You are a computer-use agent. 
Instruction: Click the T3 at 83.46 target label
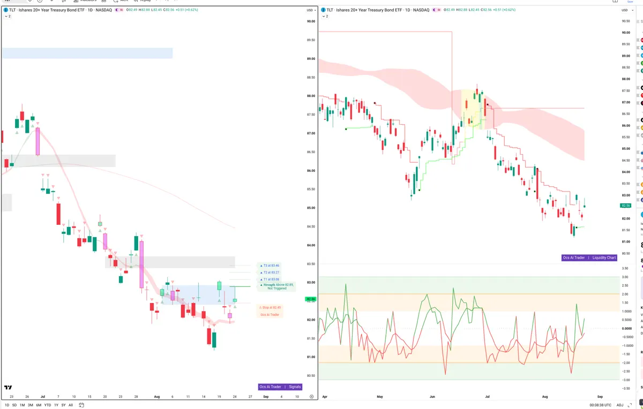(270, 266)
